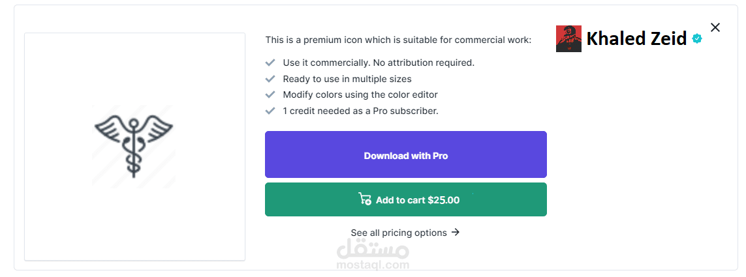746x277 pixels.
Task: Open the See all pricing options link
Action: click(399, 233)
